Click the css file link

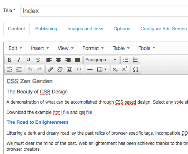86,112
